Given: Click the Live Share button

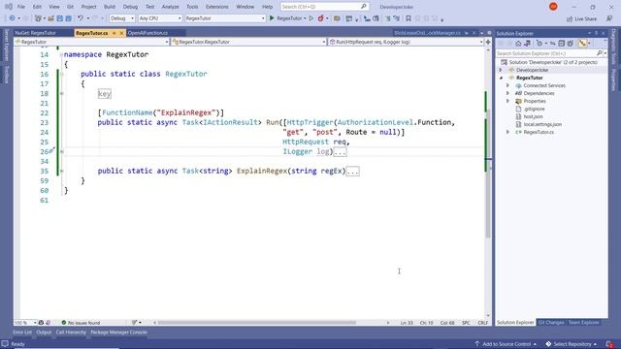Looking at the screenshot, I should point(582,19).
